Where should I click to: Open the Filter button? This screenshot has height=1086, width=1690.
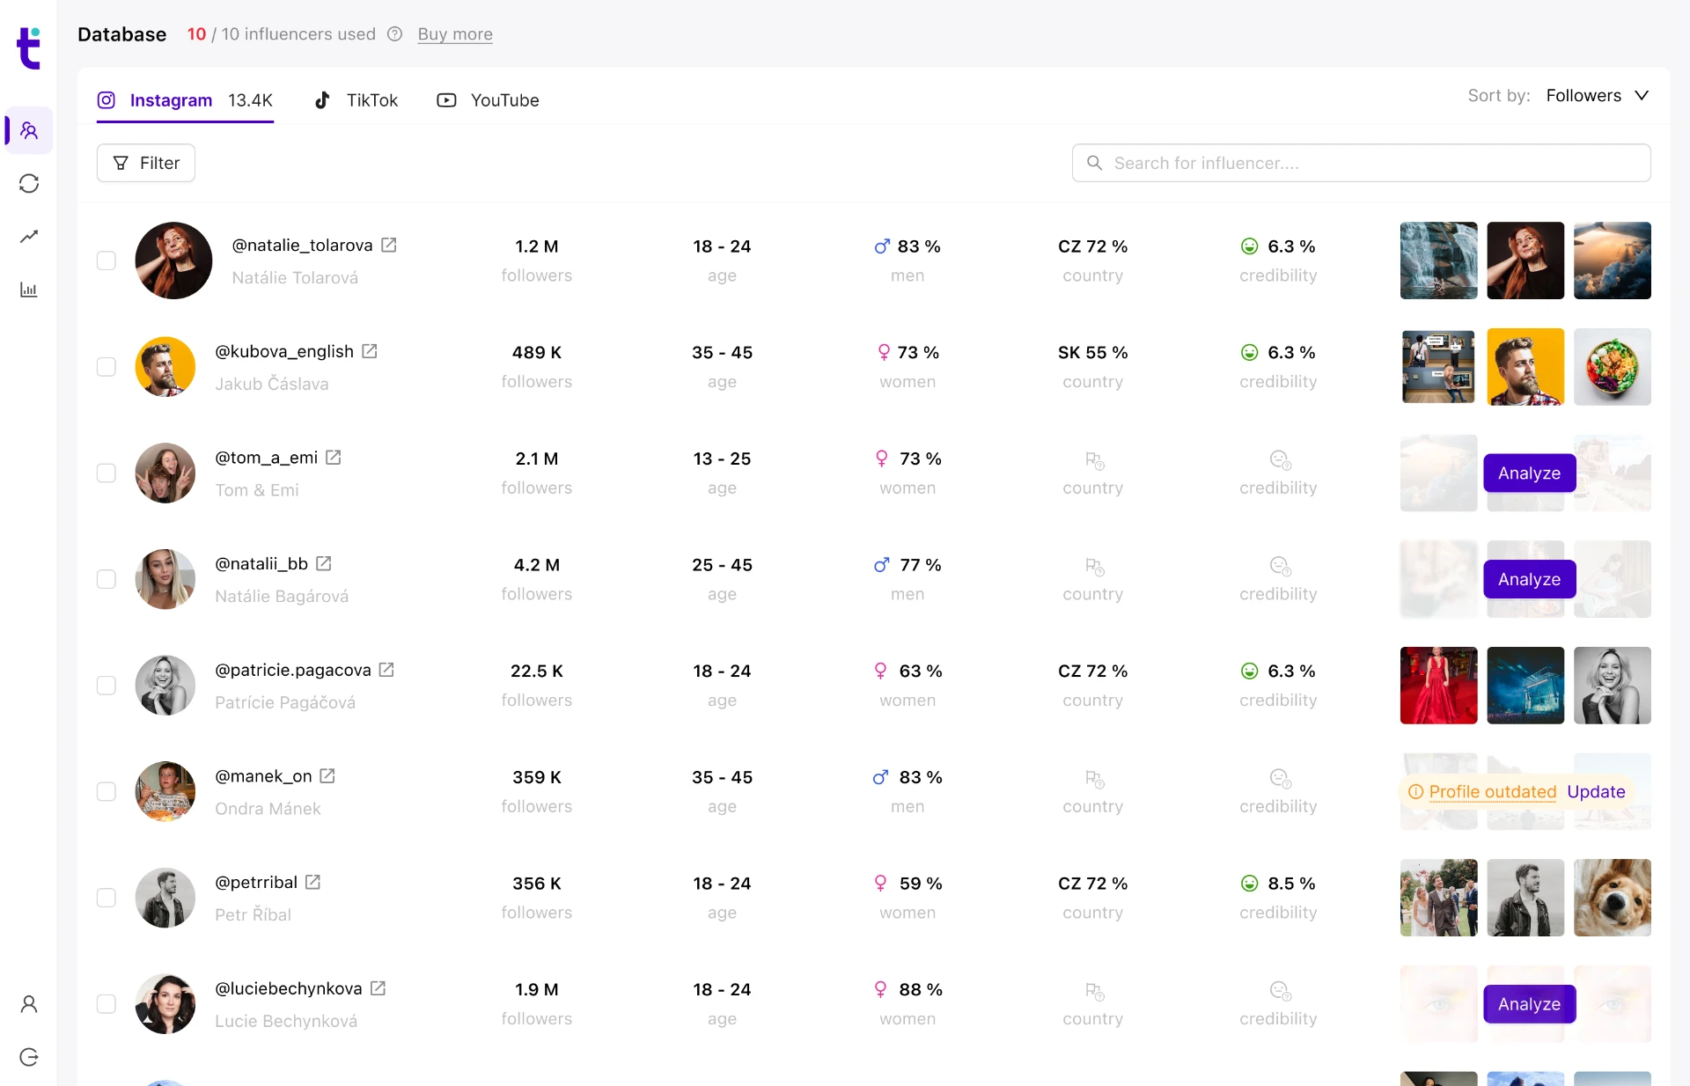(146, 163)
